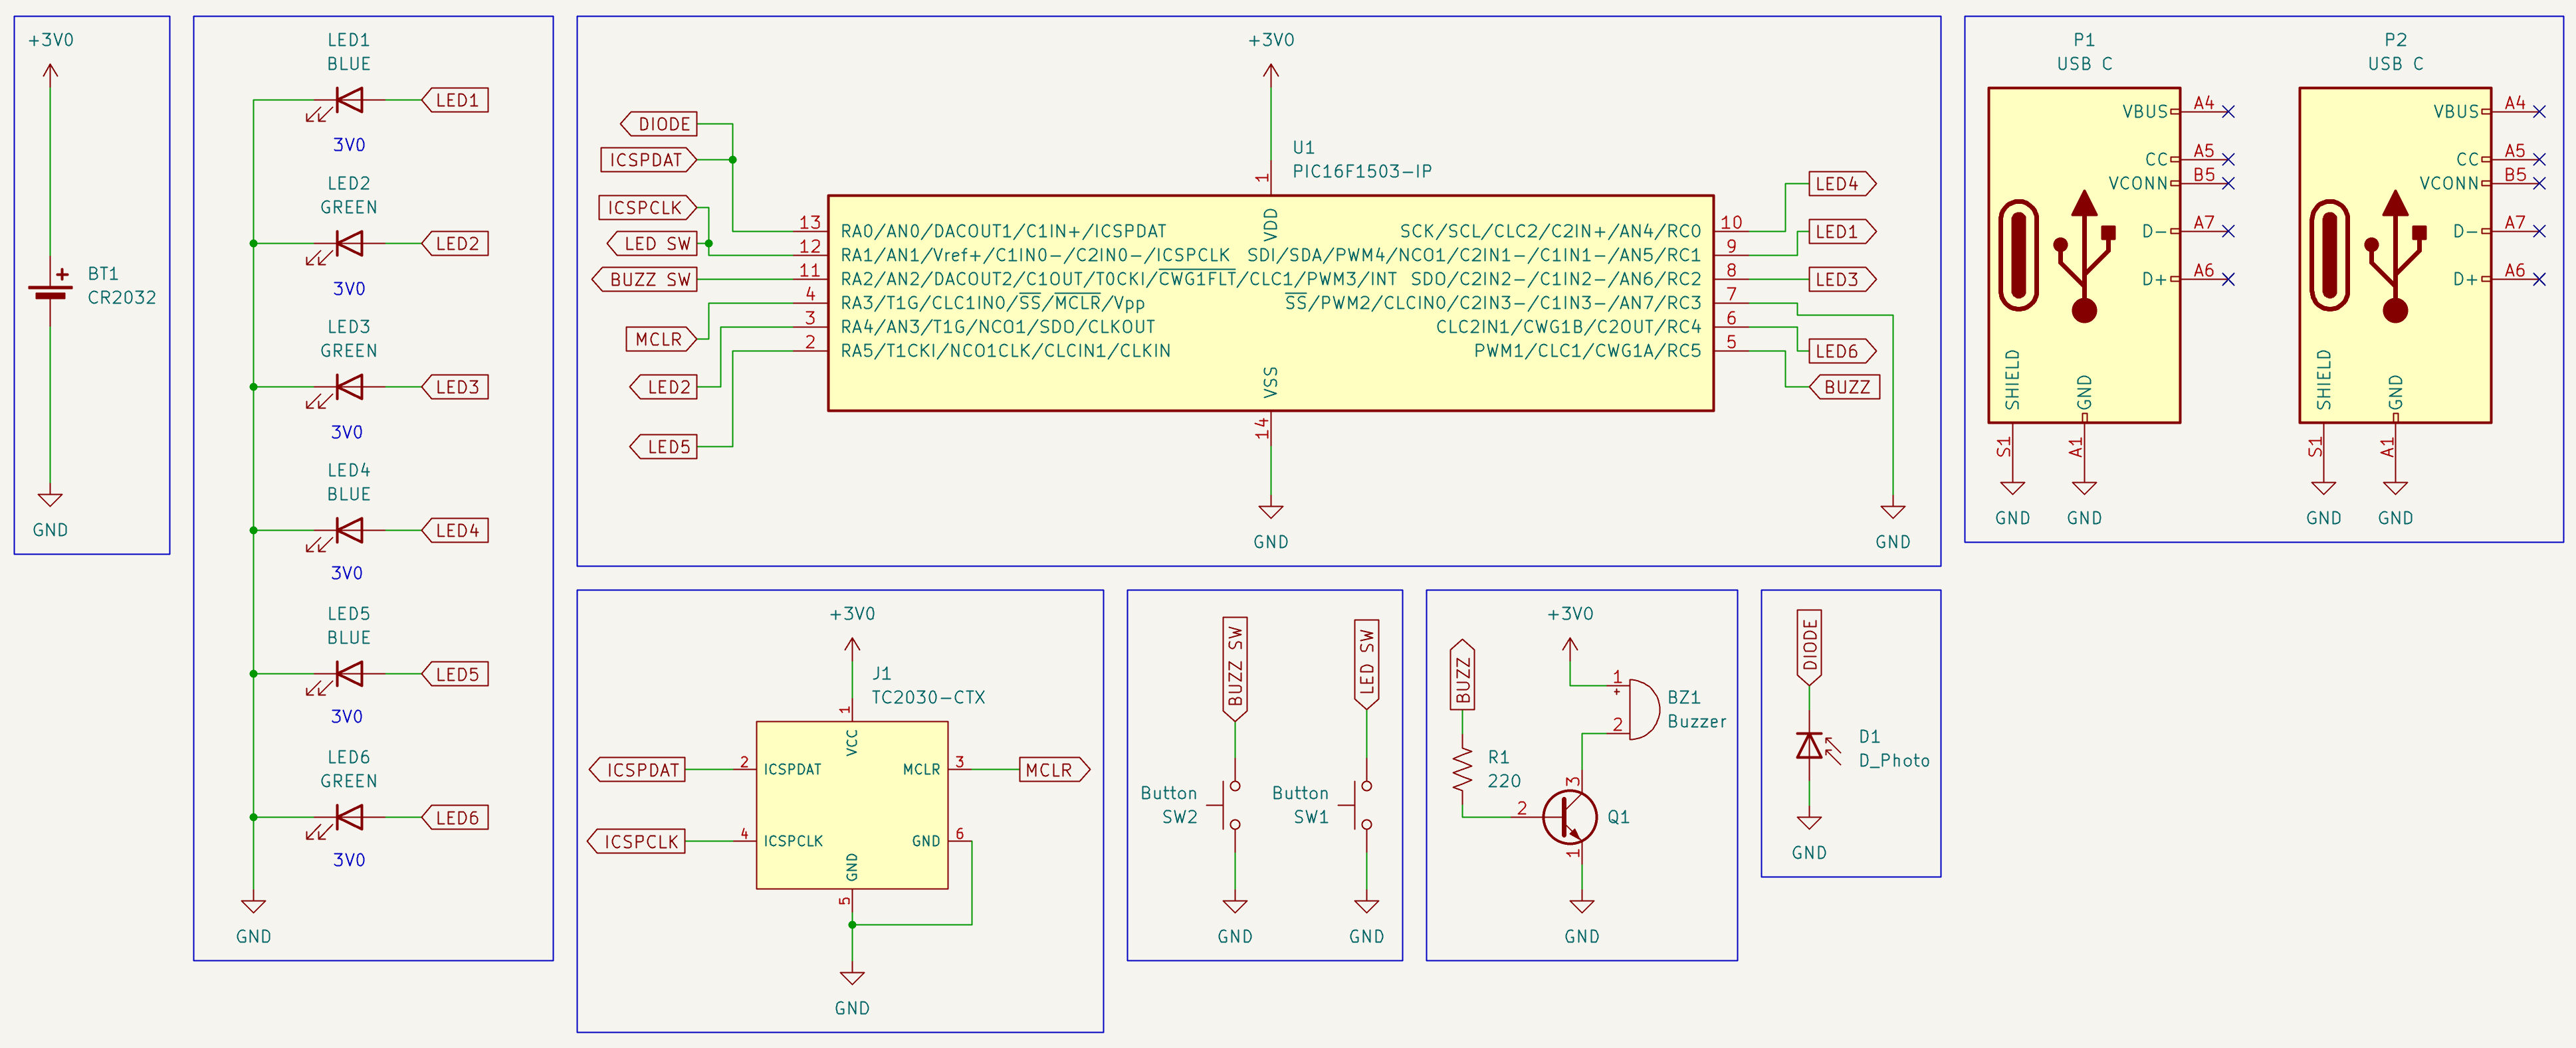
Task: Click the BT1 CR2032 battery symbol
Action: (x=50, y=291)
